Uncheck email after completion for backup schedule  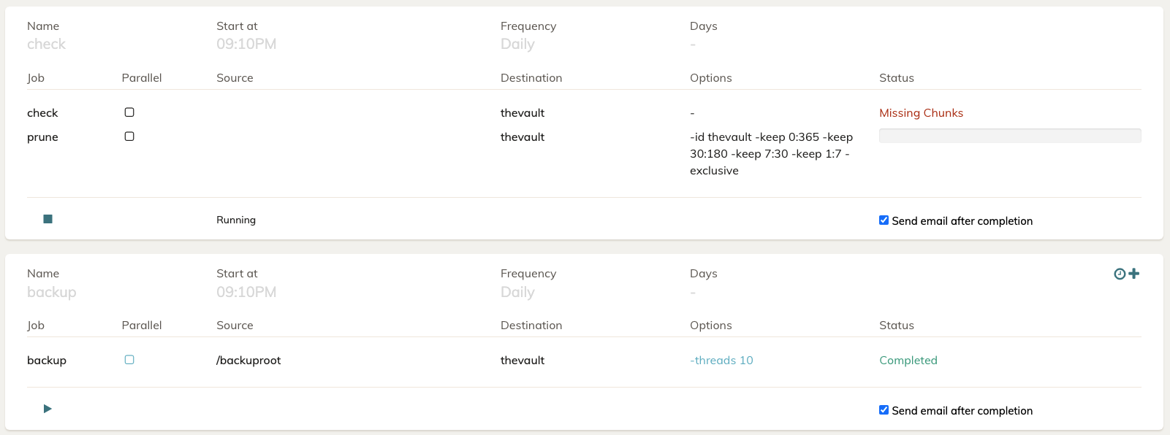(x=884, y=410)
